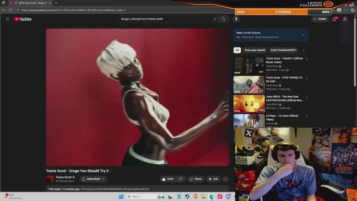Open options for I KNOW ? video
This screenshot has height=201, width=357.
[307, 59]
